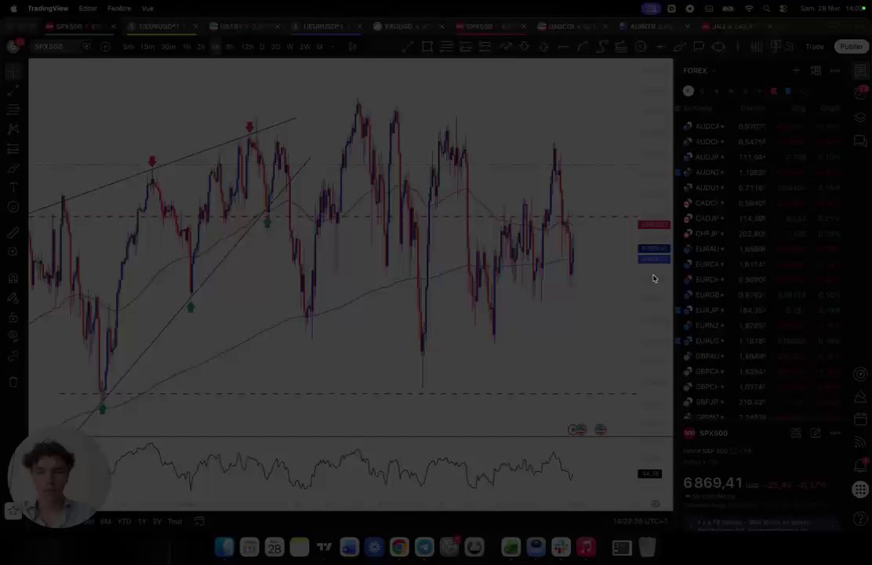Select the ruler measure tool
The image size is (872, 565).
point(13,232)
